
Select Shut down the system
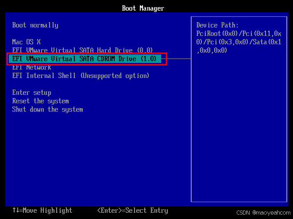click(x=47, y=109)
